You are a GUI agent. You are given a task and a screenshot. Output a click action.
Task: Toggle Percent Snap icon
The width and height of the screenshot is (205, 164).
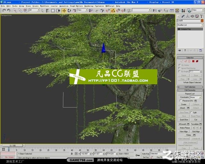coord(118,11)
